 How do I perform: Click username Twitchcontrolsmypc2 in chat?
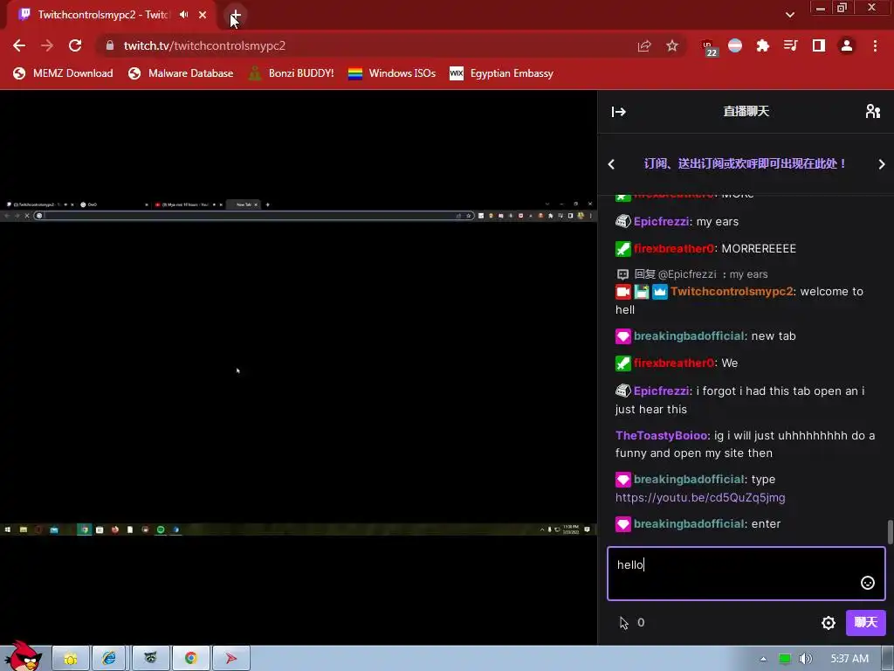(x=732, y=292)
